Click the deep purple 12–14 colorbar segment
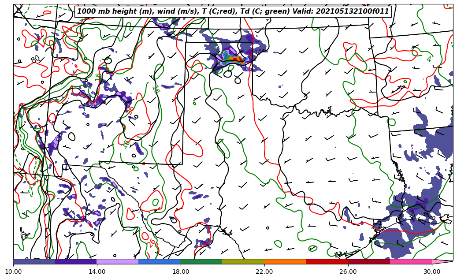Image resolution: width=457 pixels, height=279 pixels. [x=75, y=261]
